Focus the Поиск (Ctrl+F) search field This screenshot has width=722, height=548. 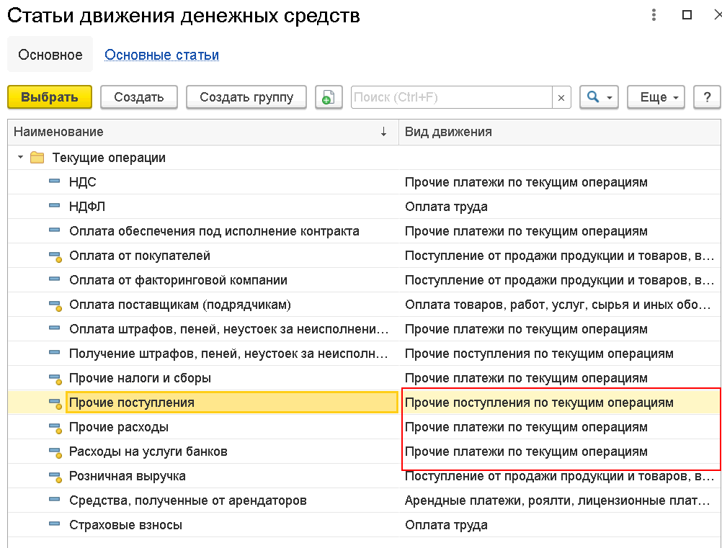pos(452,97)
